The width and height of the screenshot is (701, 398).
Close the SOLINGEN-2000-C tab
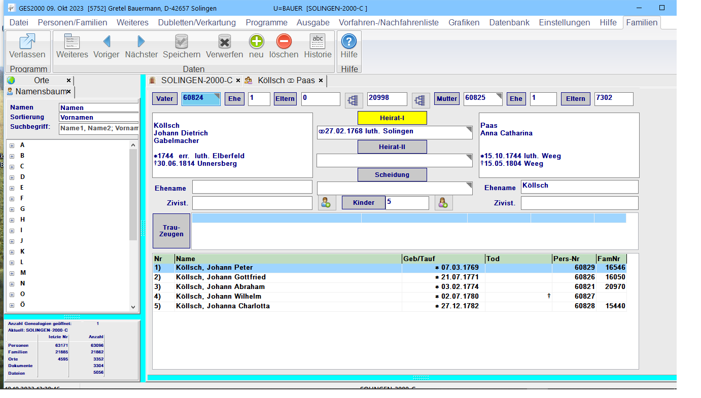tap(238, 81)
